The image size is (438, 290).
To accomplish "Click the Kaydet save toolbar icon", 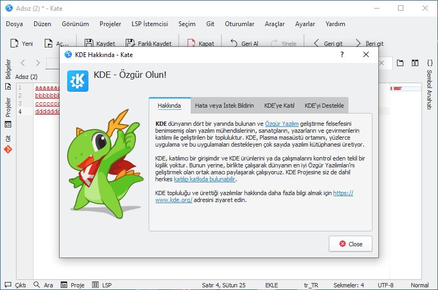I will coord(89,43).
